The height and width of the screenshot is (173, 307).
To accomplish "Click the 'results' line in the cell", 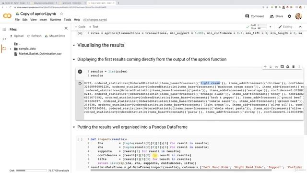I will tap(97, 75).
